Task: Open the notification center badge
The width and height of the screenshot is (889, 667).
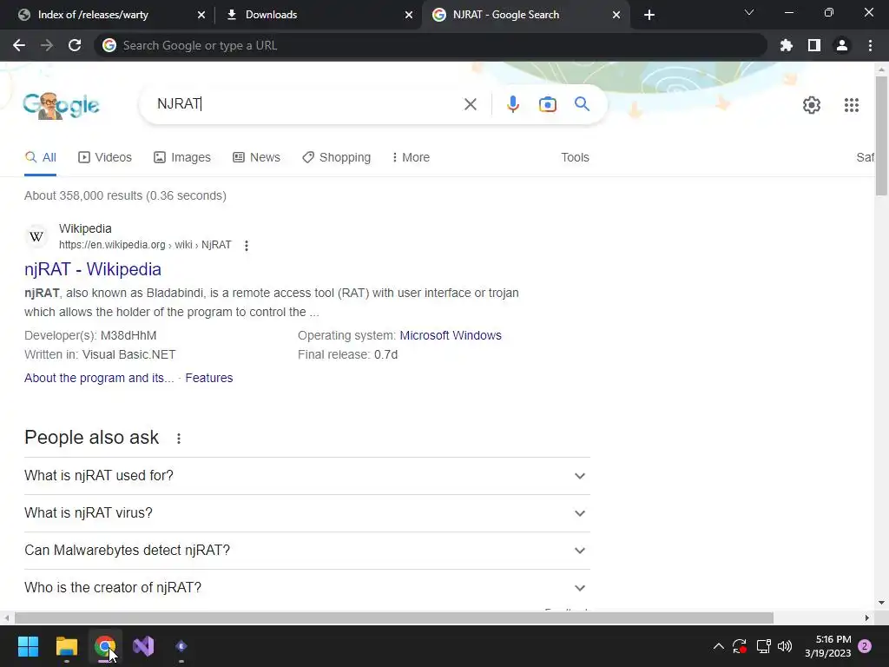Action: 865,646
